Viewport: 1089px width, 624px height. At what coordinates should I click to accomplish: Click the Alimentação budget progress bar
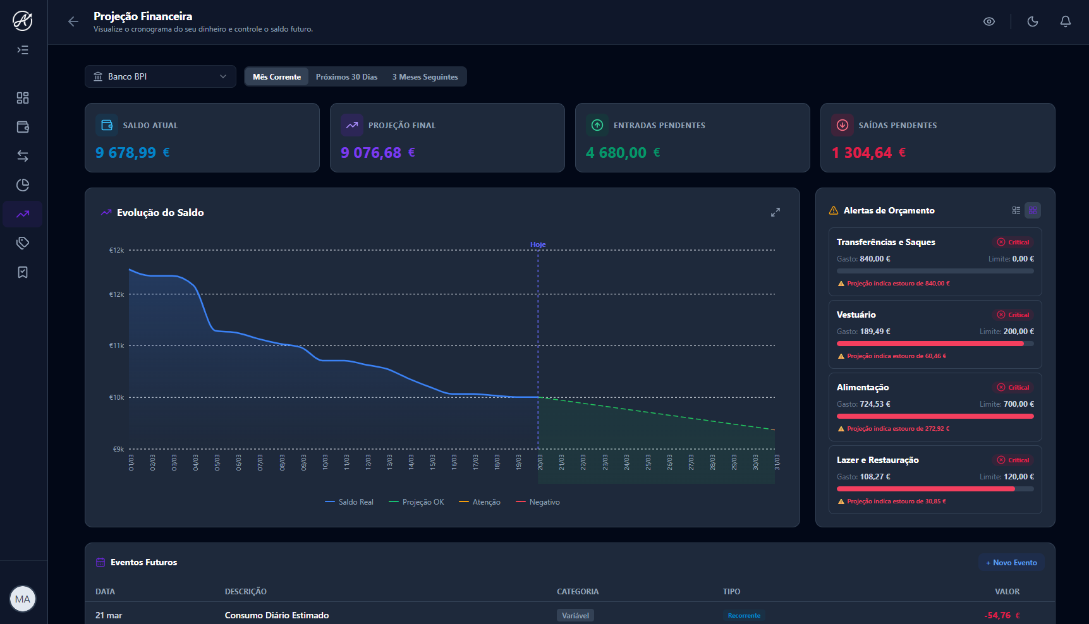[x=935, y=416]
